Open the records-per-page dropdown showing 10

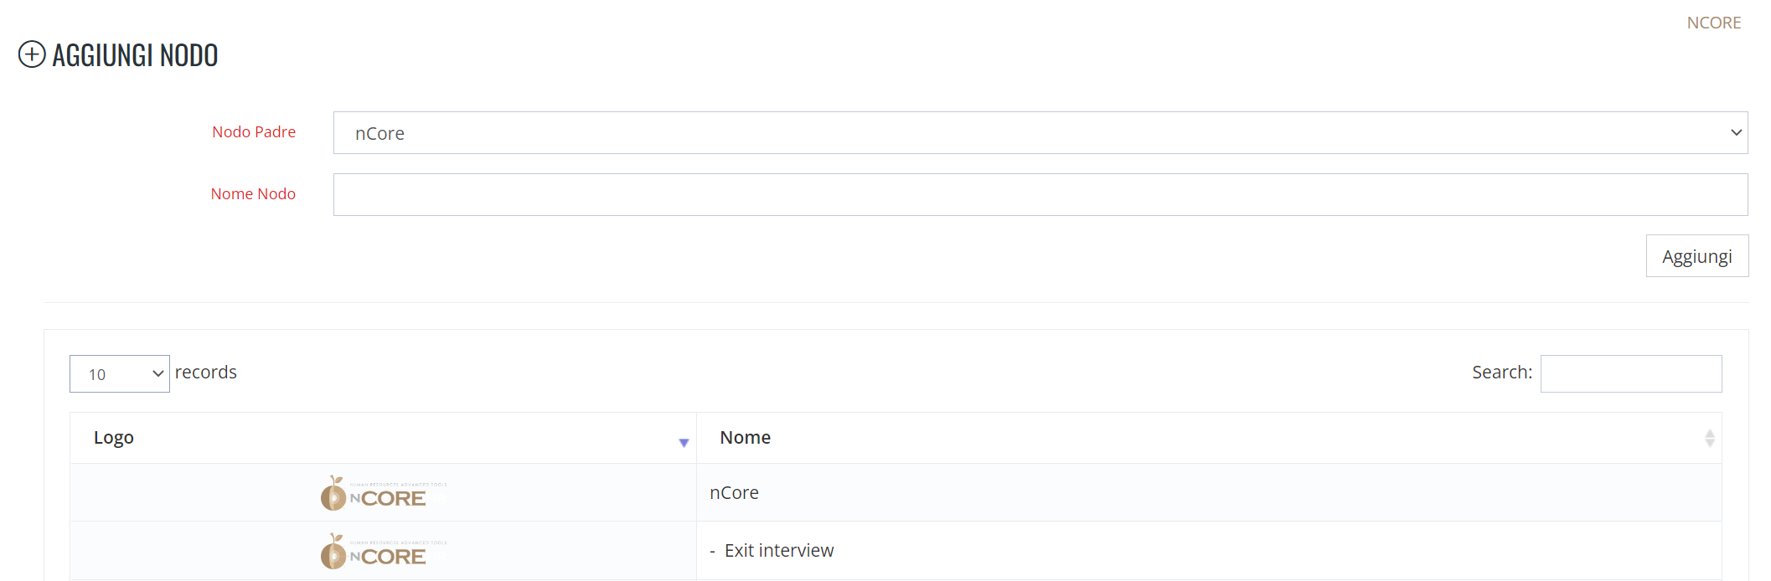(x=120, y=373)
